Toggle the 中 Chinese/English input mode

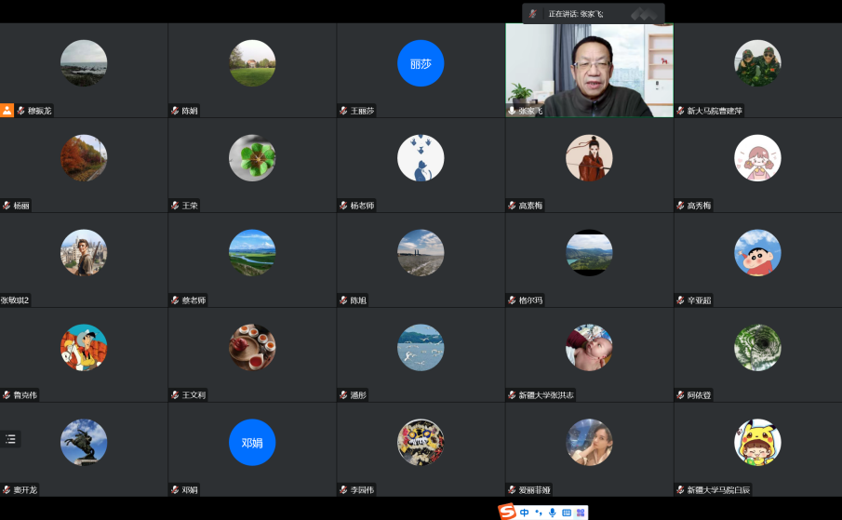(x=525, y=513)
